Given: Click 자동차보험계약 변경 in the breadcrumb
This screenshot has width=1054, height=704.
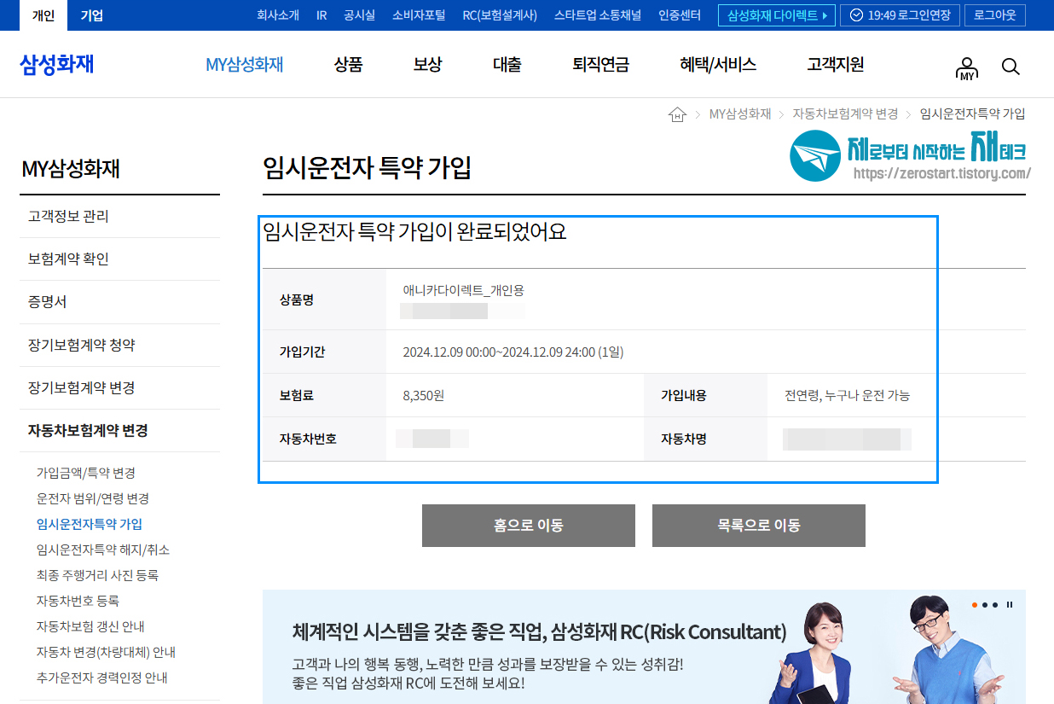Looking at the screenshot, I should [x=845, y=114].
